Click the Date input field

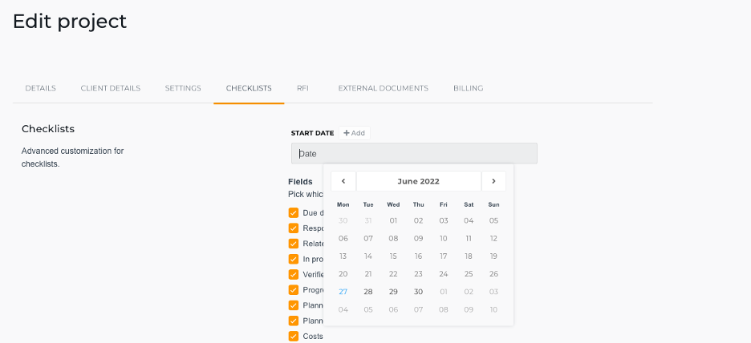(x=414, y=154)
